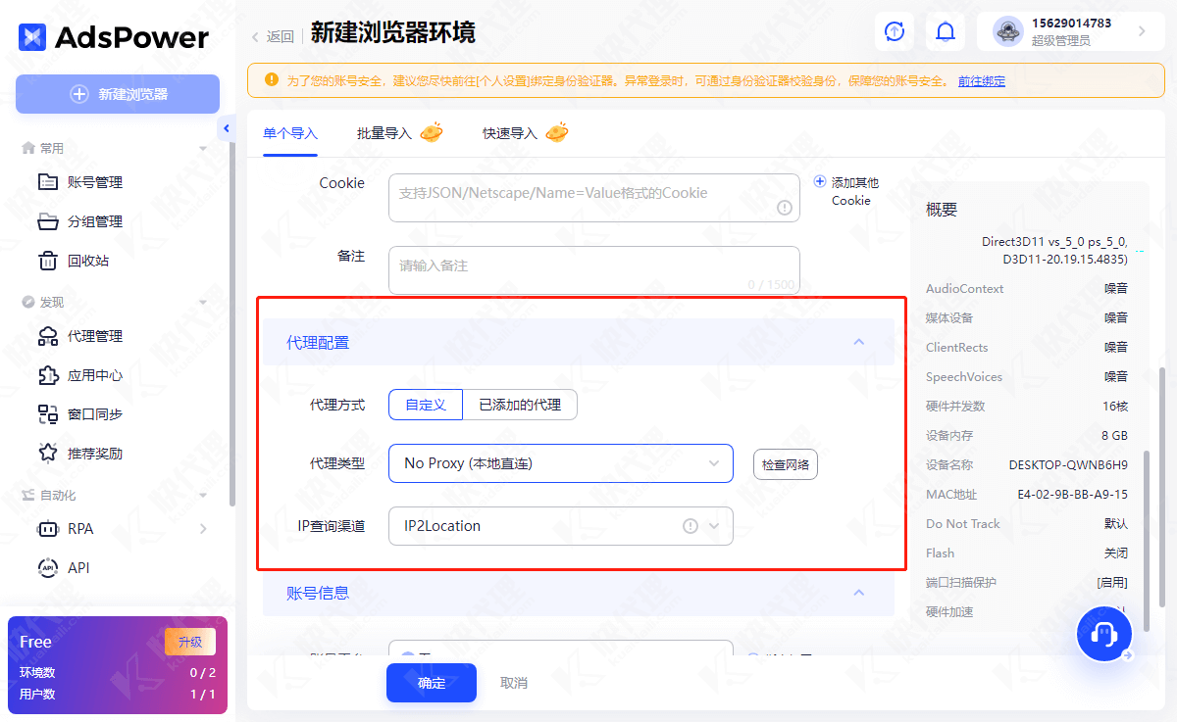This screenshot has height=722, width=1177.
Task: Open 回收站 recycle bin in sidebar
Action: click(87, 261)
